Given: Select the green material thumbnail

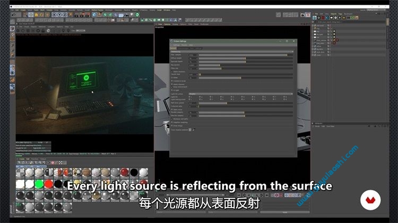Looking at the screenshot, I should 39,184.
